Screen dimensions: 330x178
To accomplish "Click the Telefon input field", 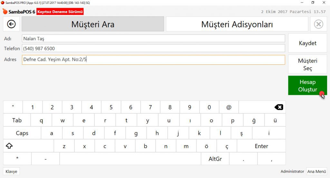I will pyautogui.click(x=153, y=49).
